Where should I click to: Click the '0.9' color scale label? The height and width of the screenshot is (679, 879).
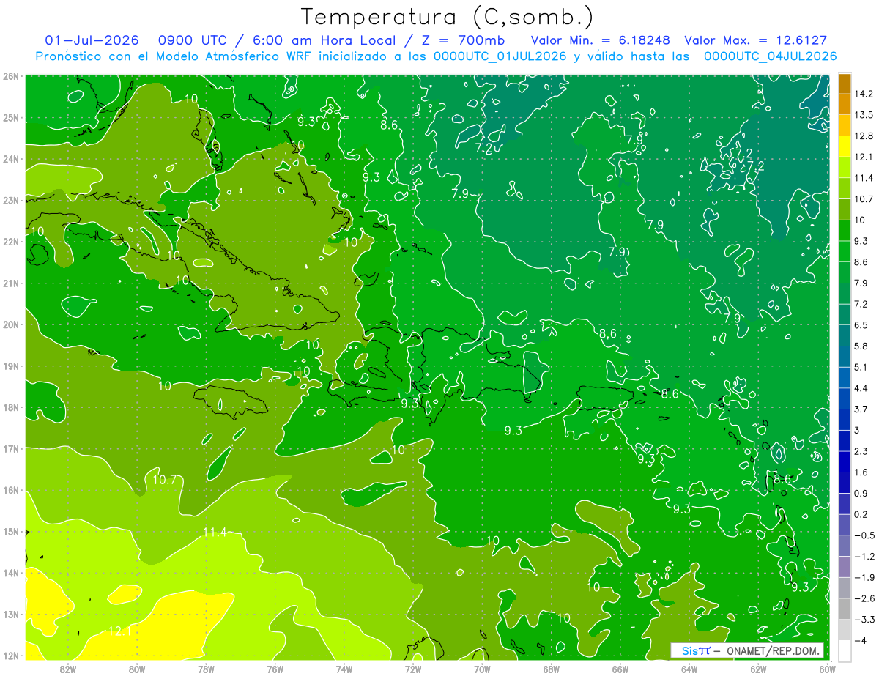click(861, 493)
